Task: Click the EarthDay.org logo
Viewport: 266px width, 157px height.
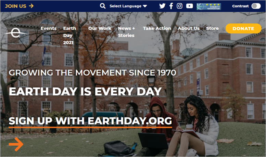Action: tap(15, 33)
